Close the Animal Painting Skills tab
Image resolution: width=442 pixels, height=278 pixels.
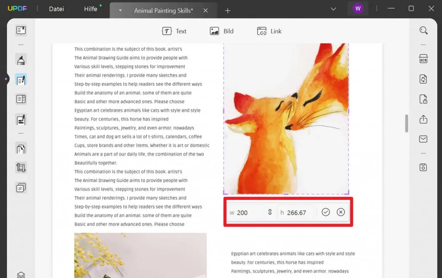(205, 11)
